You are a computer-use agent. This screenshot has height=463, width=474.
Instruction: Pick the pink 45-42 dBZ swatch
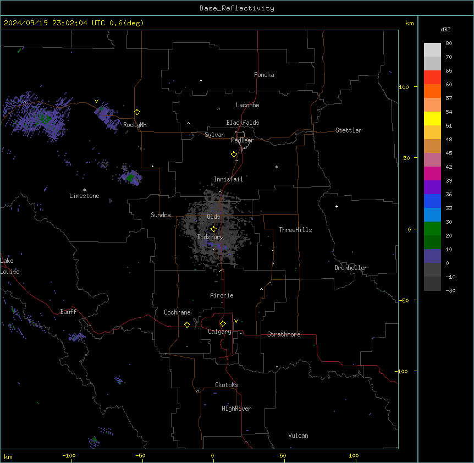coord(432,159)
